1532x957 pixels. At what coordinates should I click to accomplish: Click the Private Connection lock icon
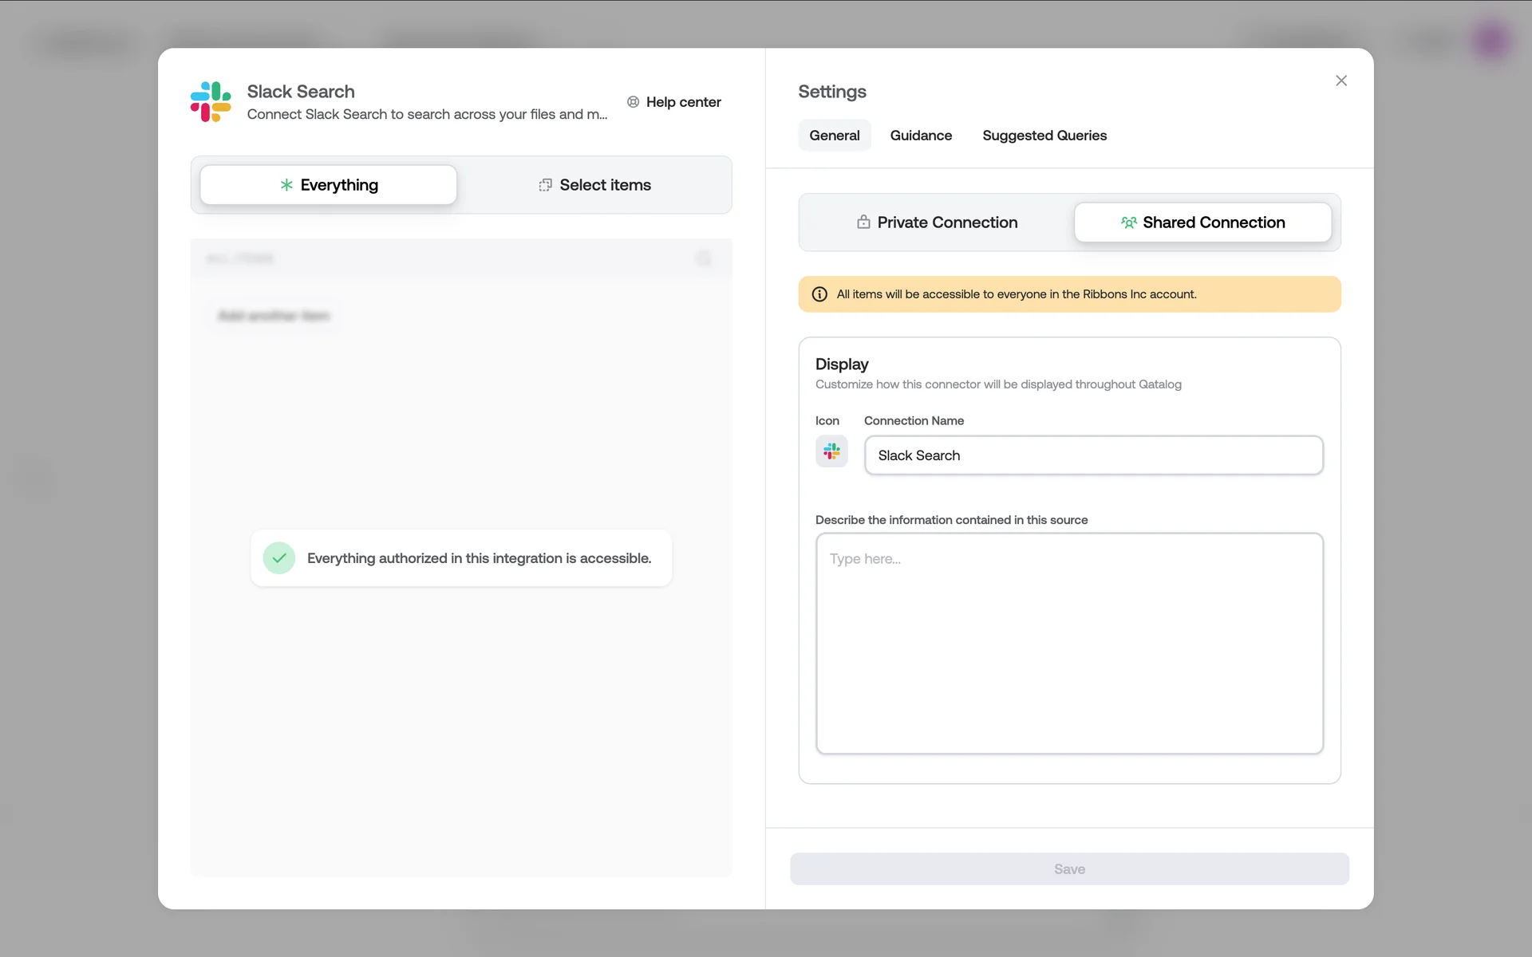(x=863, y=223)
